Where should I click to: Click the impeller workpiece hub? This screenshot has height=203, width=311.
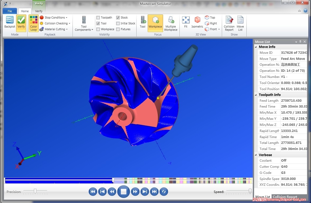click(x=122, y=116)
